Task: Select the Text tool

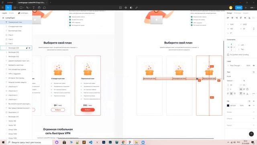Action: (34, 8)
